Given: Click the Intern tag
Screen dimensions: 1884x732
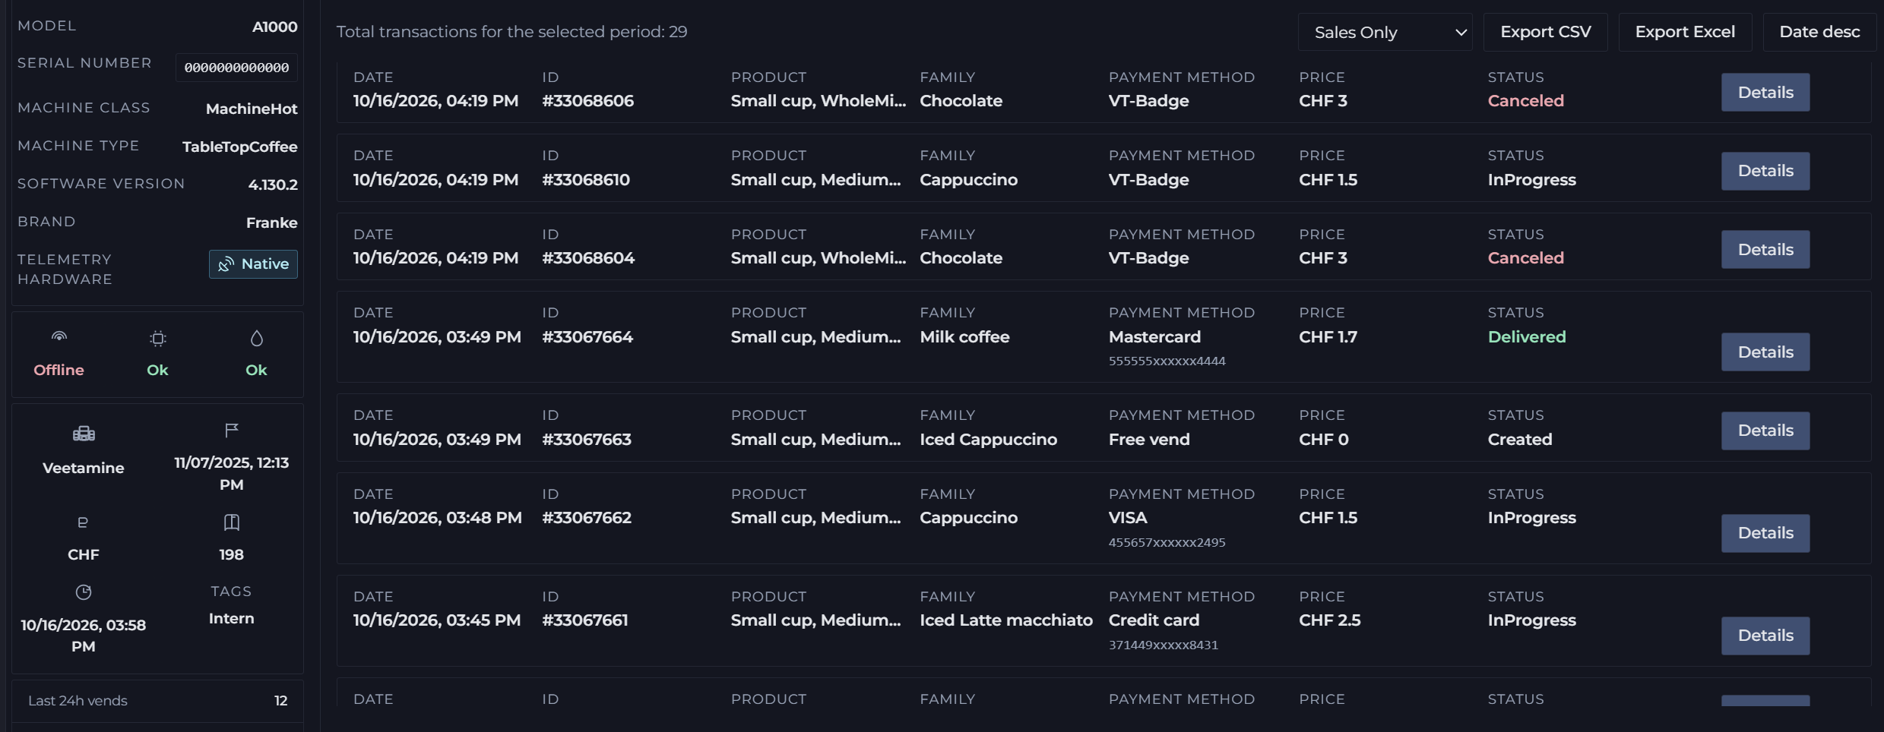Looking at the screenshot, I should (x=232, y=619).
